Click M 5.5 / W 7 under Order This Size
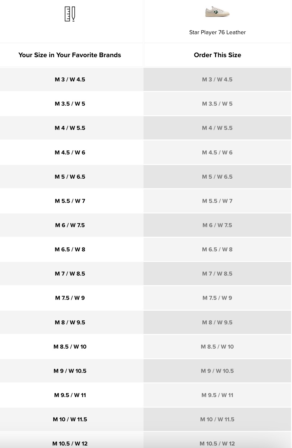This screenshot has width=292, height=448. [217, 201]
